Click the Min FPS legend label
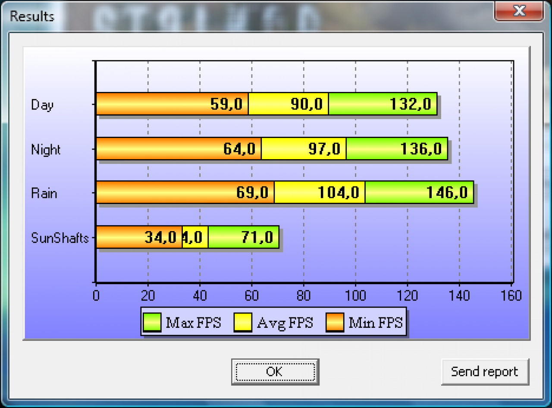 click(375, 323)
